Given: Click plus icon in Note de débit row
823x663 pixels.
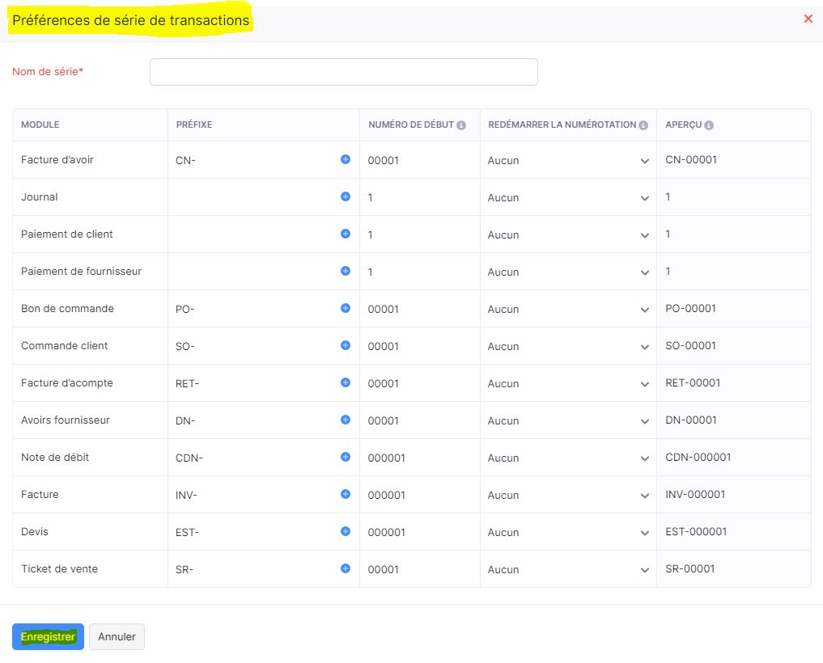Looking at the screenshot, I should tap(346, 457).
